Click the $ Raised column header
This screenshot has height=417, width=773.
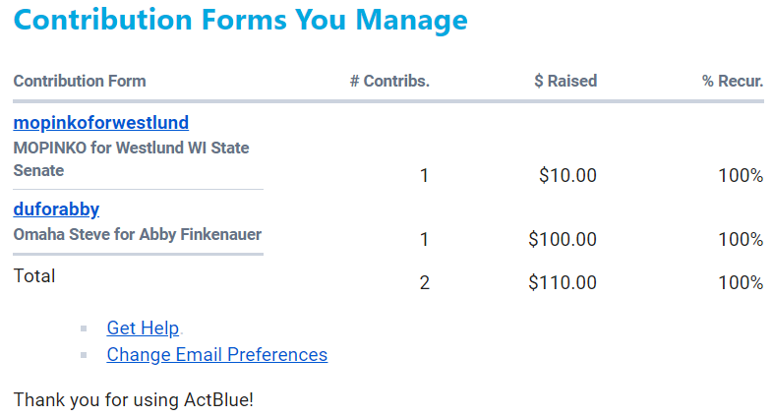click(x=565, y=82)
